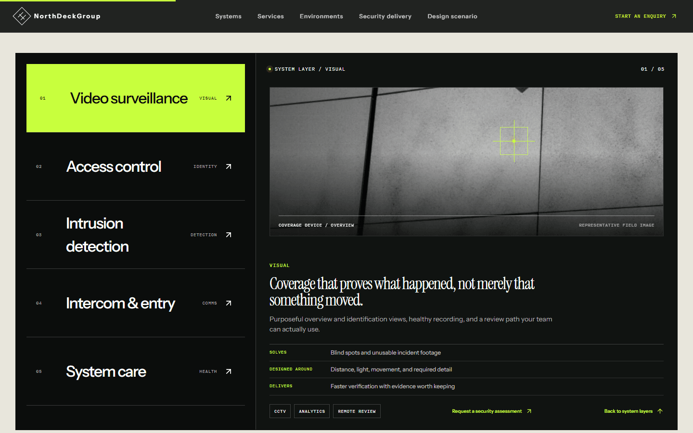Click the Start an Enquiry link
Image resolution: width=693 pixels, height=433 pixels.
click(646, 16)
